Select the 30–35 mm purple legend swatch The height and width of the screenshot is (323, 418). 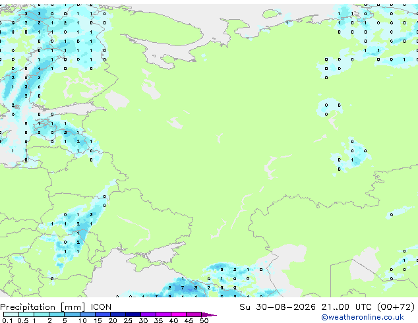148,314
